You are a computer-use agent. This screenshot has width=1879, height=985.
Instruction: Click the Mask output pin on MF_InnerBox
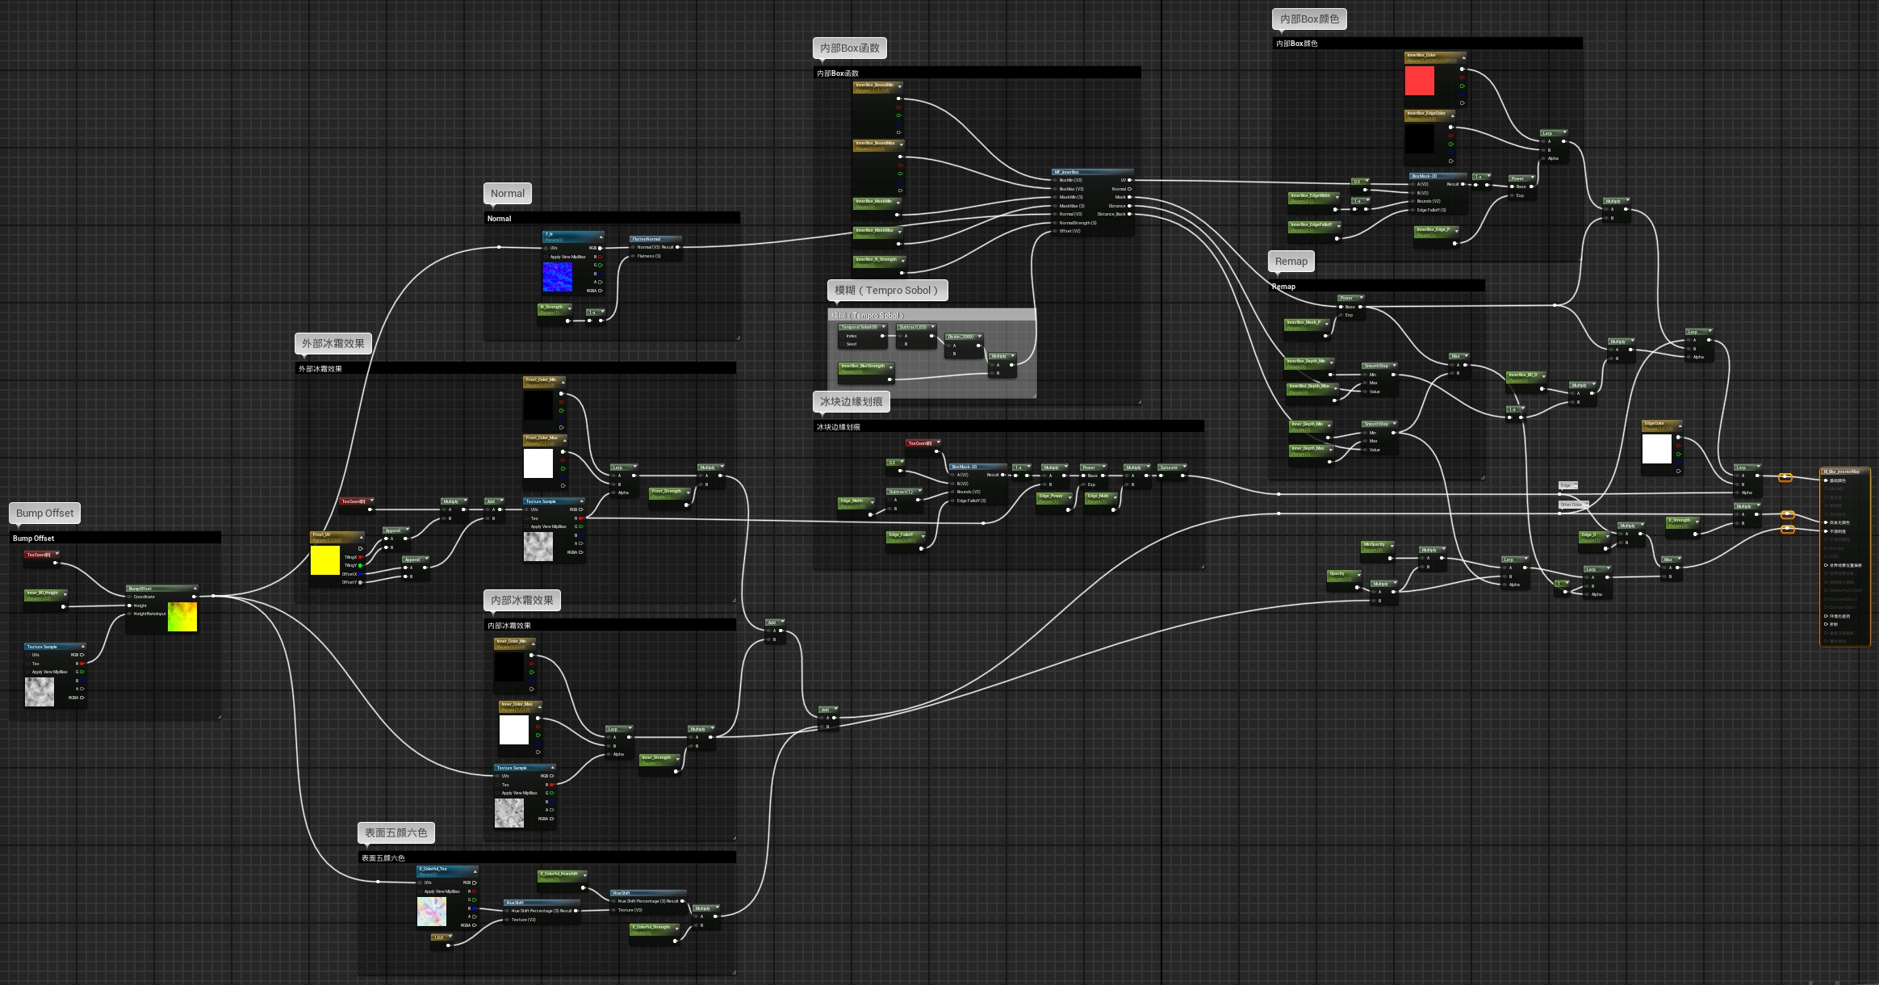coord(1129,197)
